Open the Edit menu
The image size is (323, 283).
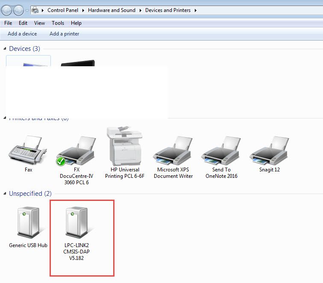(23, 23)
